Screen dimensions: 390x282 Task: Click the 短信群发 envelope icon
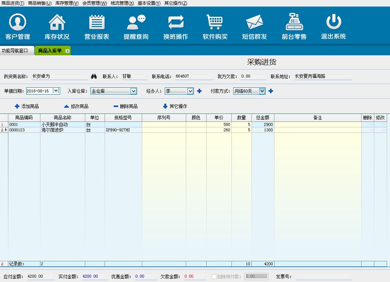254,23
